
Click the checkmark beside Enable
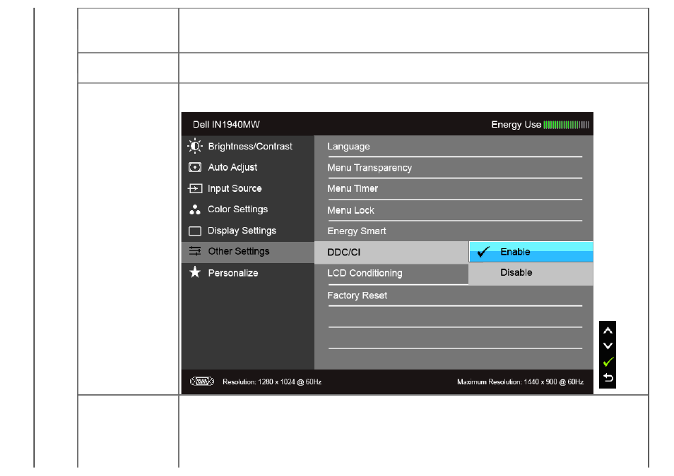coord(483,252)
